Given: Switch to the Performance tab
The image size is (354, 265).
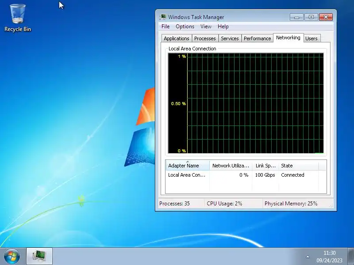Looking at the screenshot, I should coord(258,38).
